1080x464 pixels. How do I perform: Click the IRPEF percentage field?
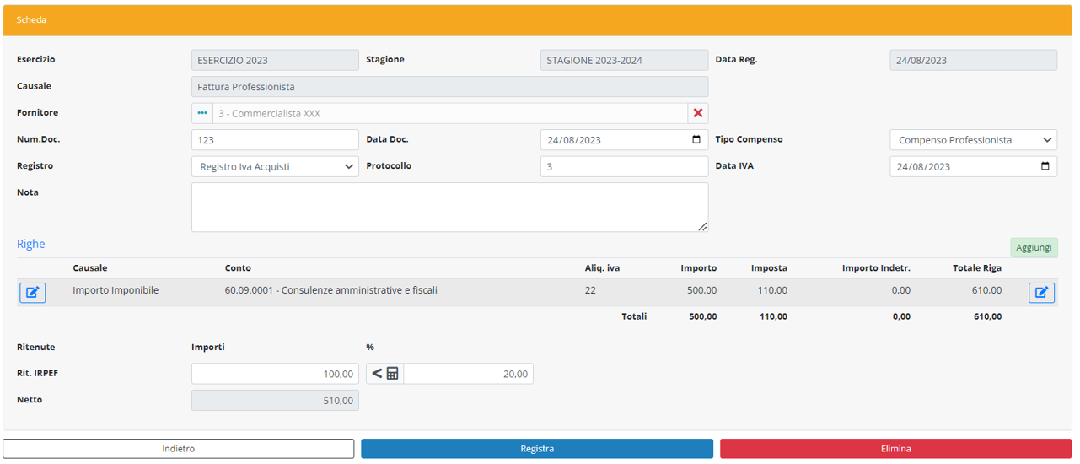468,374
